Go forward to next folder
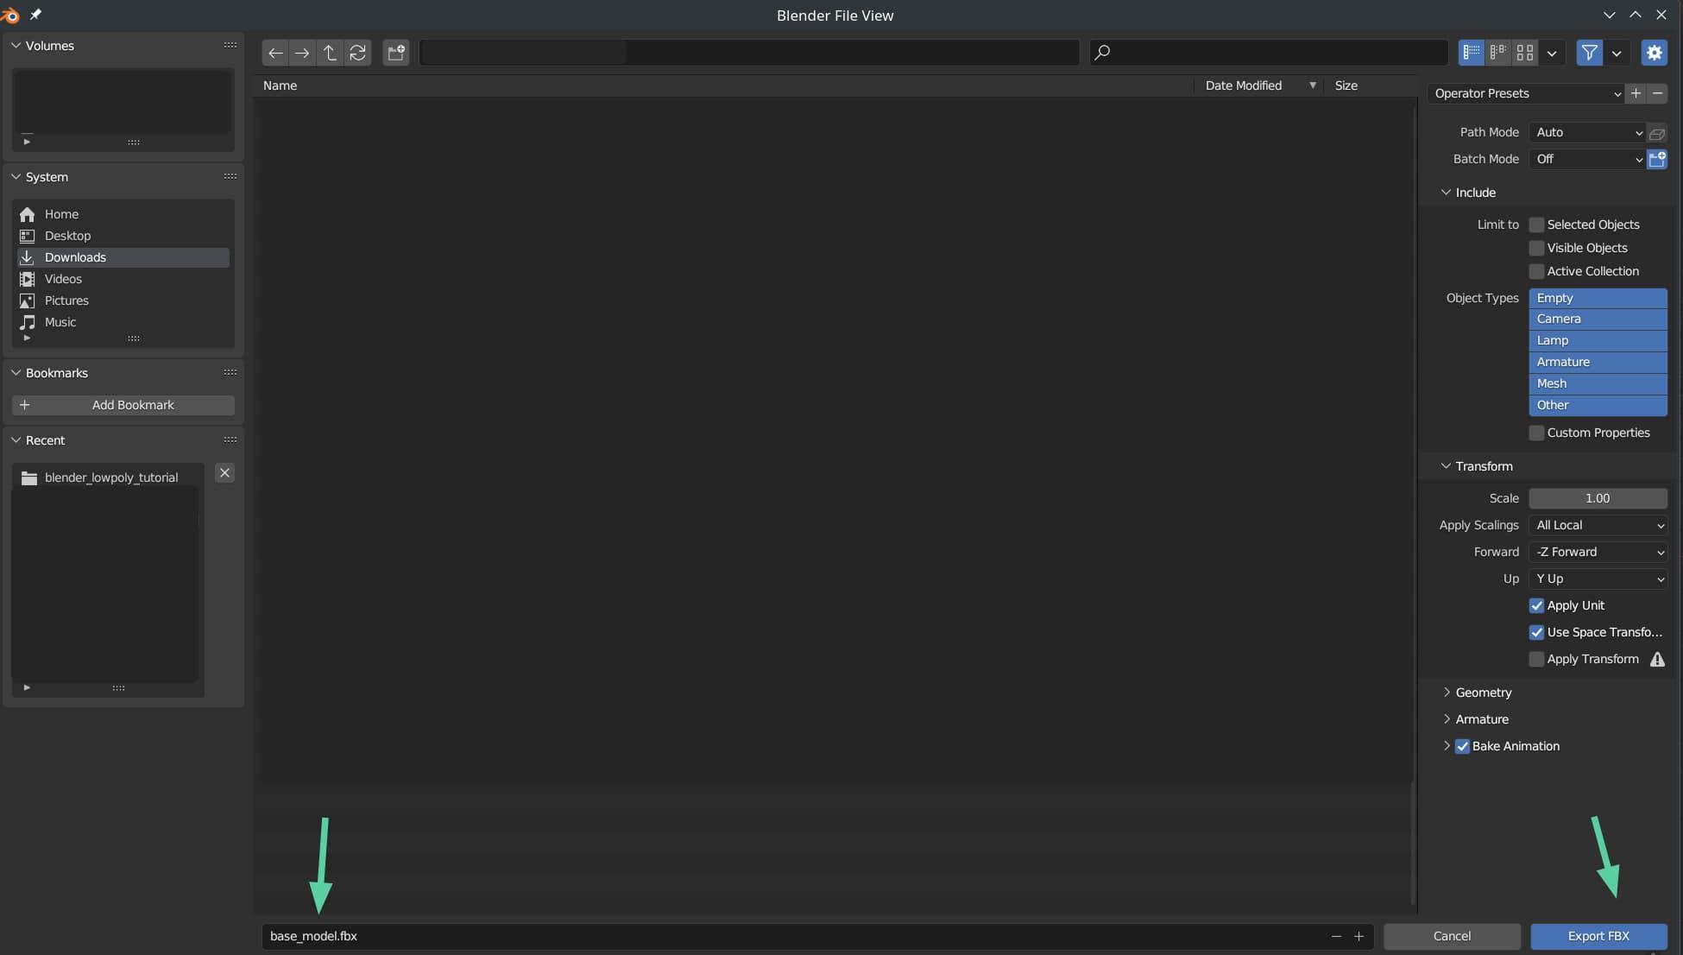 tap(302, 53)
